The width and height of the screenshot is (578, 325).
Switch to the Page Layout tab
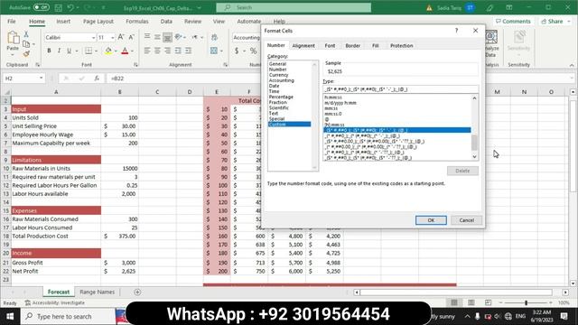[x=98, y=22]
